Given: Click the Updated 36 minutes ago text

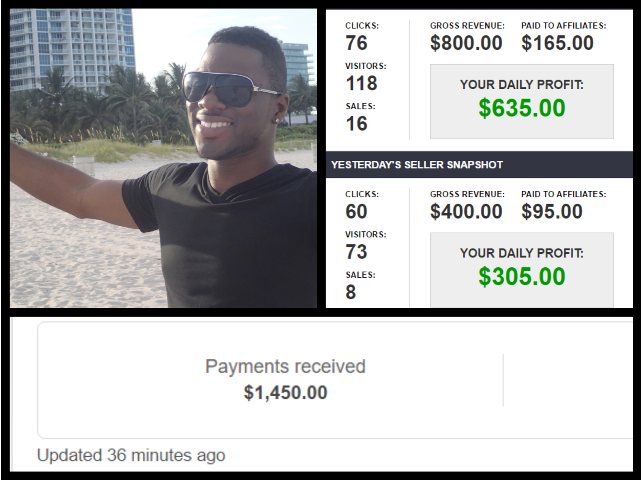Looking at the screenshot, I should [131, 455].
